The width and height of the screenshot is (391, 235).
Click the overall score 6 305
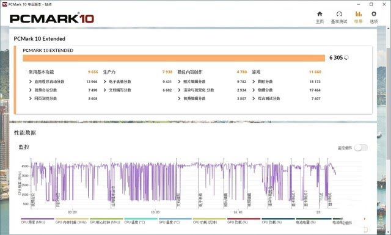pyautogui.click(x=336, y=57)
